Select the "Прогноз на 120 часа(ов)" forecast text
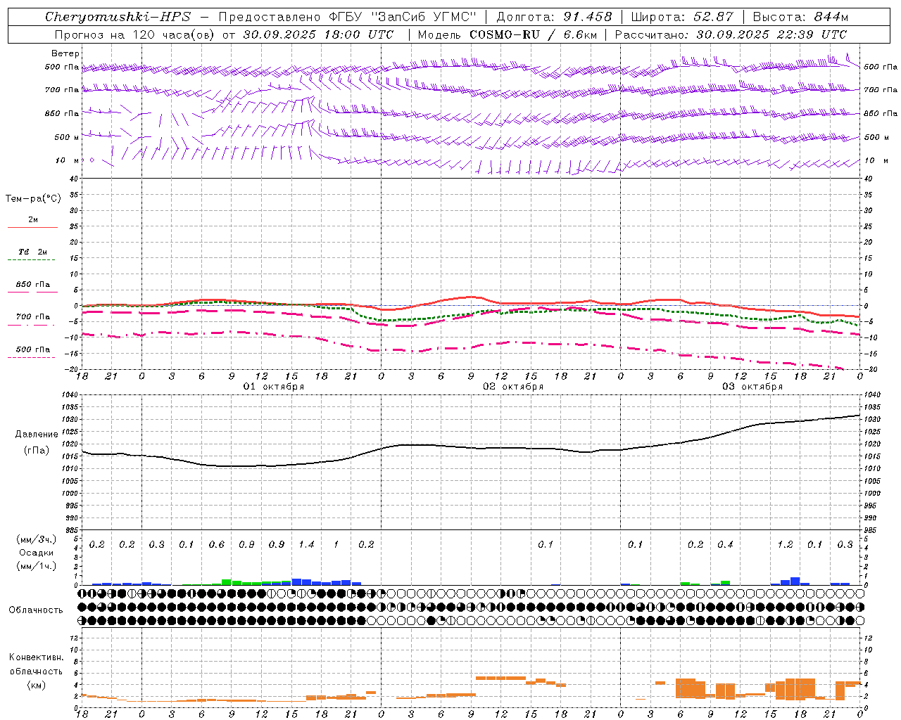The width and height of the screenshot is (901, 720). pyautogui.click(x=134, y=34)
